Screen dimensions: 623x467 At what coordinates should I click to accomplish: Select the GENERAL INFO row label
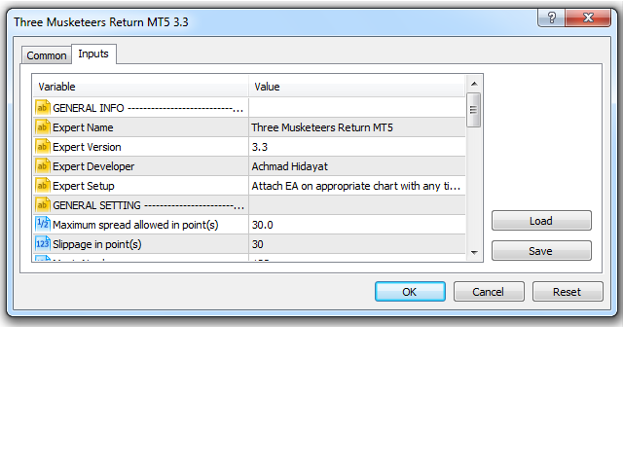148,108
